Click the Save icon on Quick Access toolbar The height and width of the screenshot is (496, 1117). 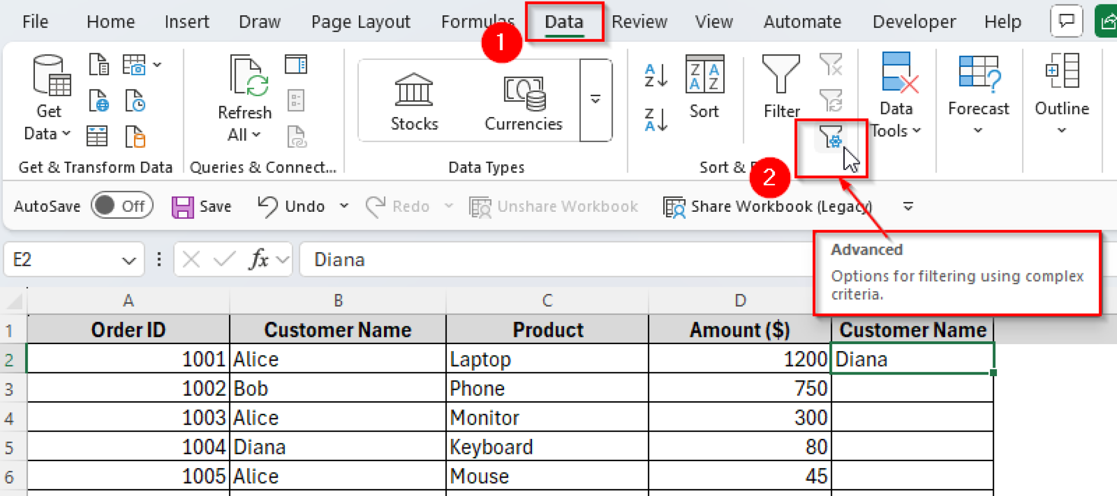pyautogui.click(x=182, y=206)
